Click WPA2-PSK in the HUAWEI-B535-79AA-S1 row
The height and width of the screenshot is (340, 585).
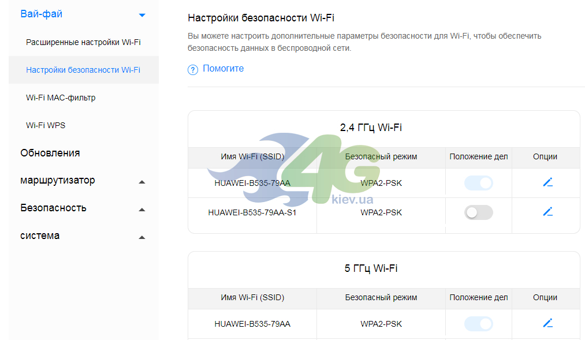(x=381, y=212)
